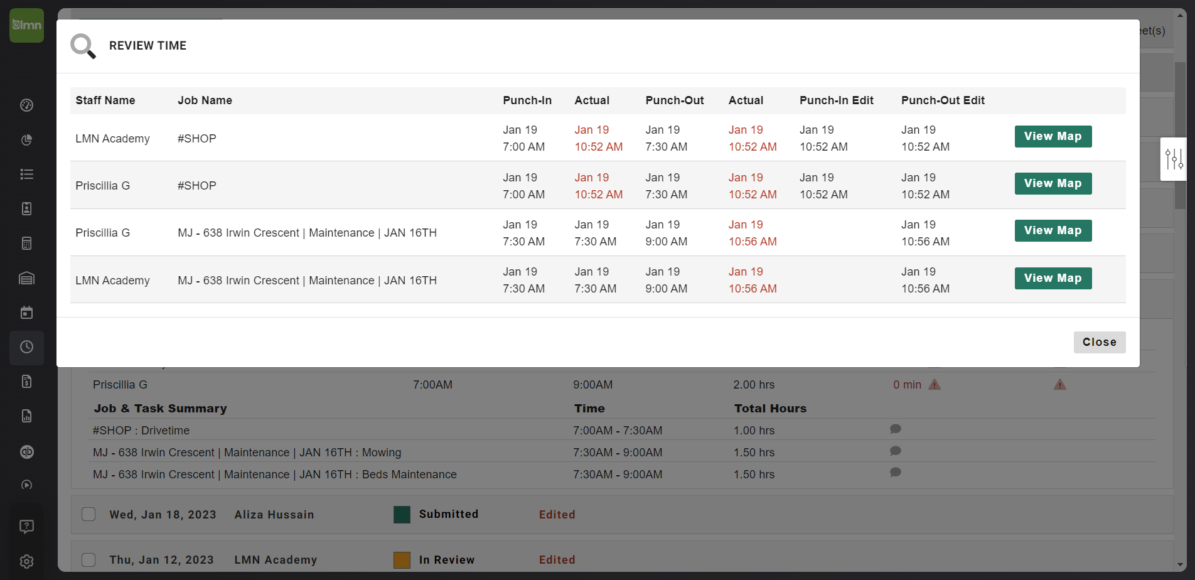
Task: Click the Punch-Out Edit column header
Action: coord(943,100)
